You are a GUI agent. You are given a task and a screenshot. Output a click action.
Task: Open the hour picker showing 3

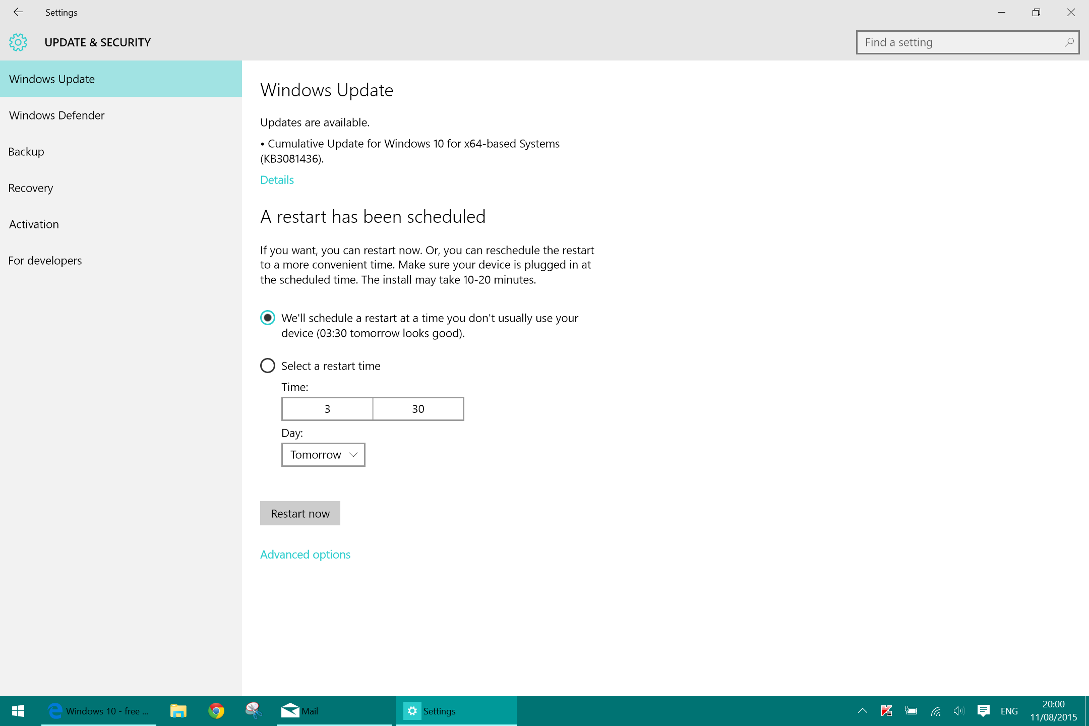(327, 409)
